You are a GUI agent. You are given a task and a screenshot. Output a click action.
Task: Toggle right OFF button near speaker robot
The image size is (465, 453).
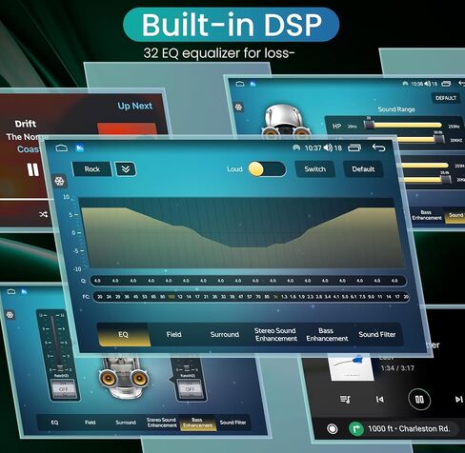click(x=190, y=389)
